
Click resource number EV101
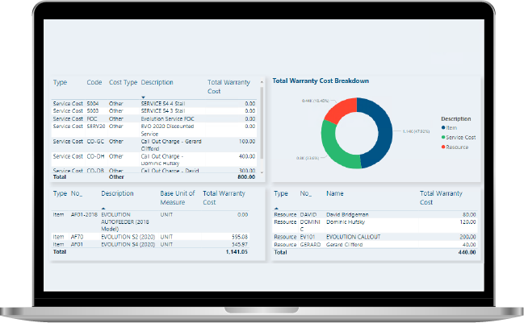tap(308, 237)
